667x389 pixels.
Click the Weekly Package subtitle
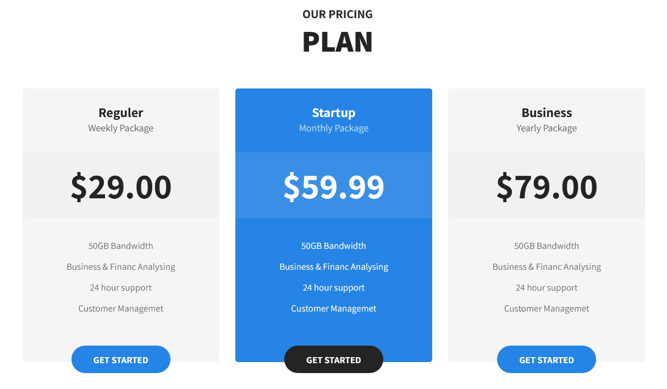(121, 128)
